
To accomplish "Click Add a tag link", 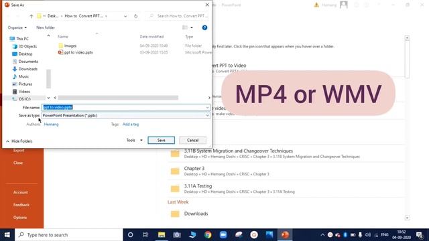I will point(131,125).
